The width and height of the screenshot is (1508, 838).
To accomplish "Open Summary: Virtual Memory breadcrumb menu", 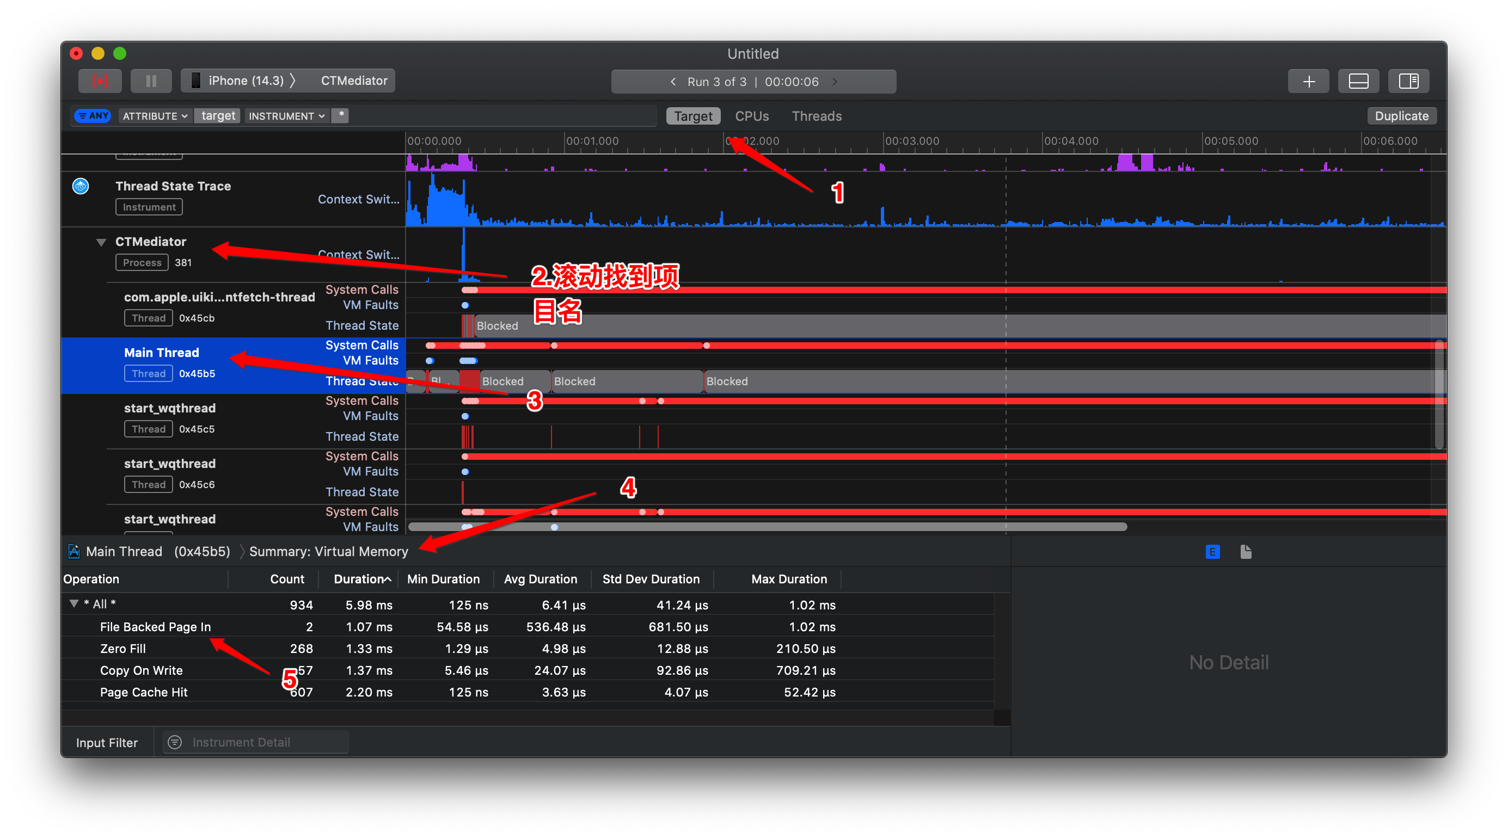I will (328, 551).
